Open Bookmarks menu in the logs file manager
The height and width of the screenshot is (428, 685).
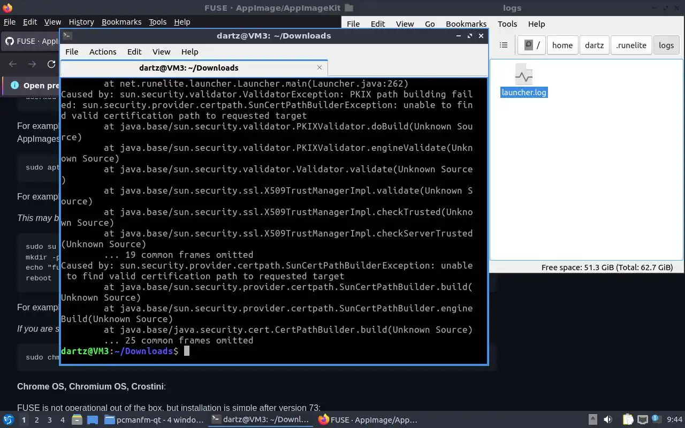pyautogui.click(x=466, y=24)
